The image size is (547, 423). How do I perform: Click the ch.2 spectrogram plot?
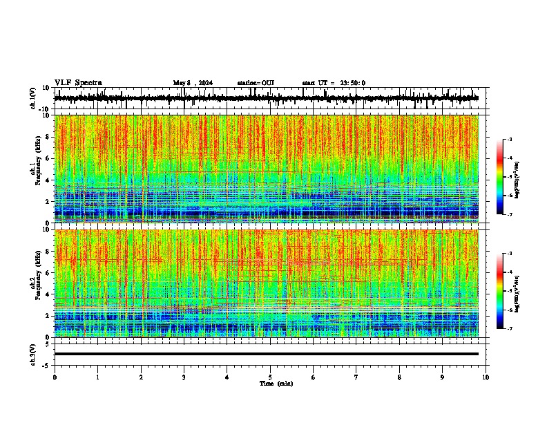coord(267,283)
